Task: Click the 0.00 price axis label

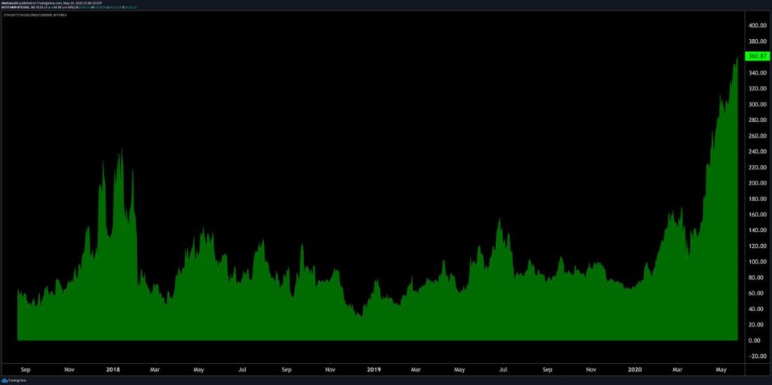Action: tap(755, 341)
